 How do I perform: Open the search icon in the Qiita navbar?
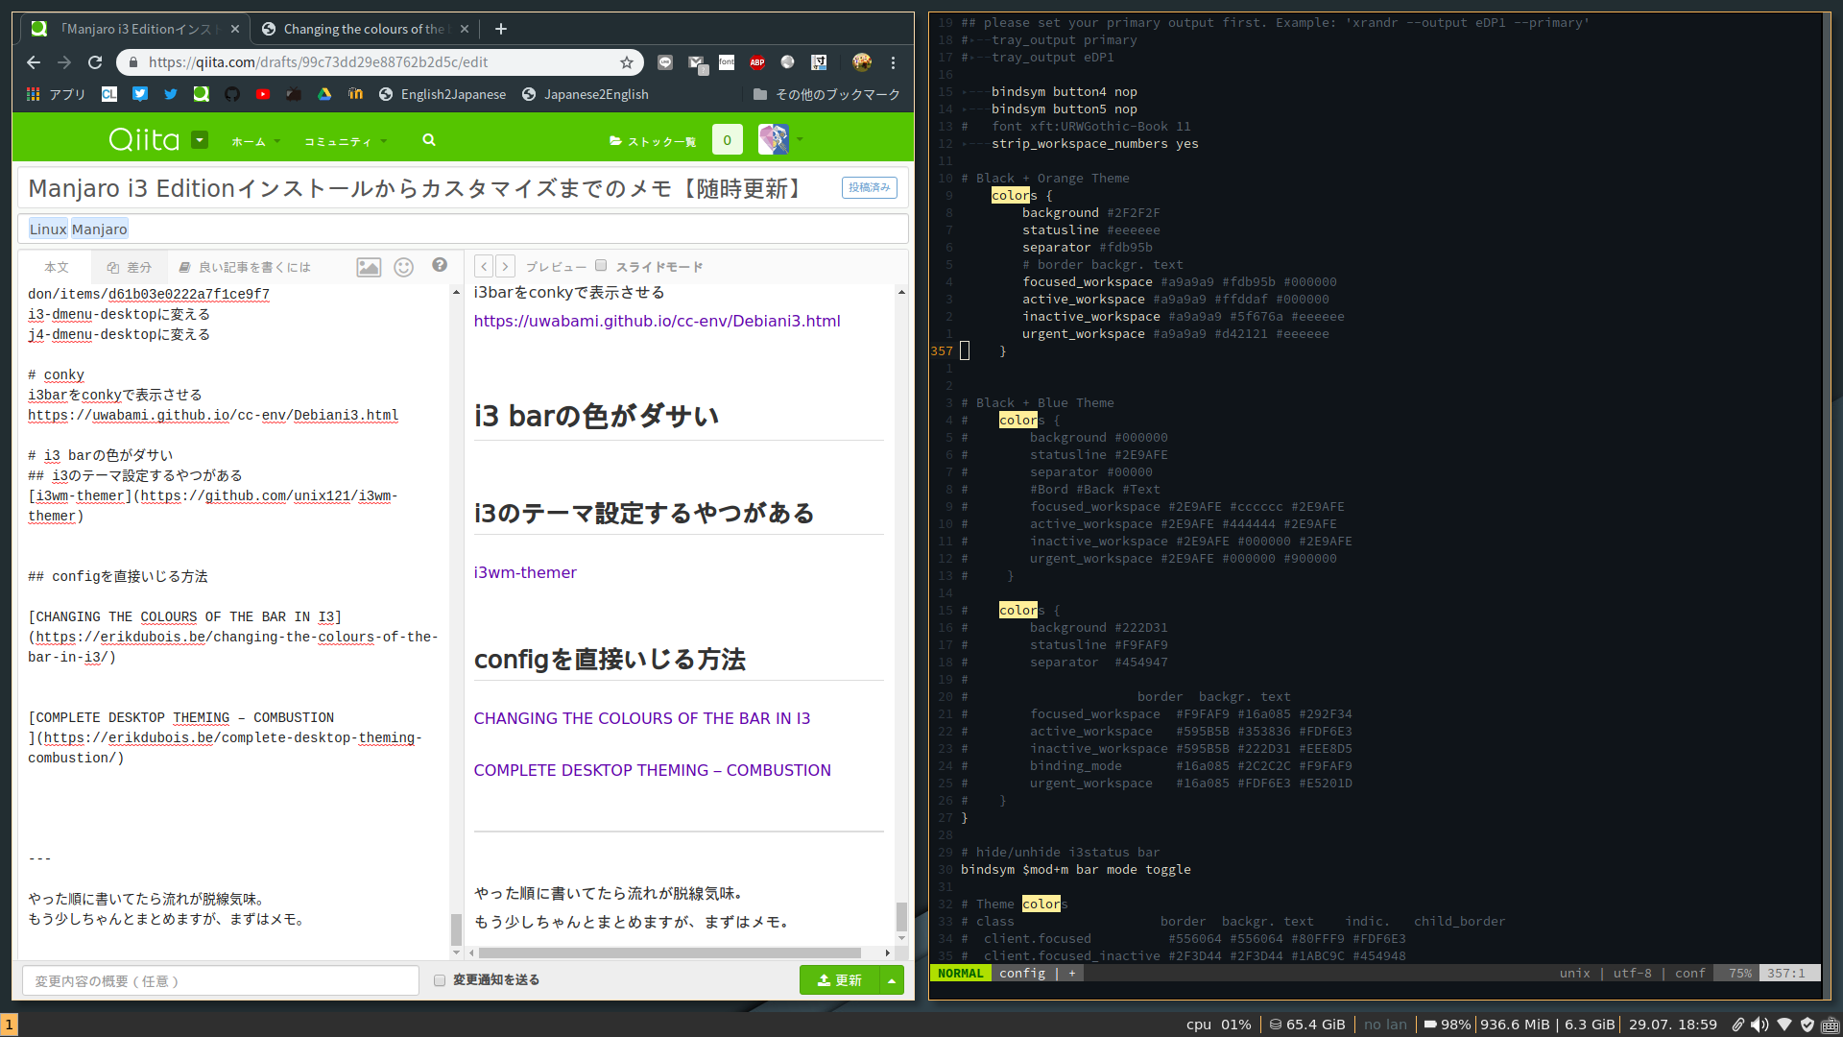click(429, 140)
